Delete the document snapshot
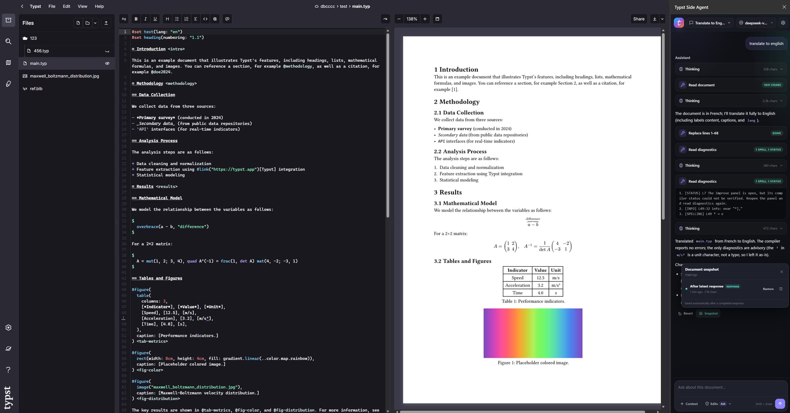790x413 pixels. tap(781, 289)
